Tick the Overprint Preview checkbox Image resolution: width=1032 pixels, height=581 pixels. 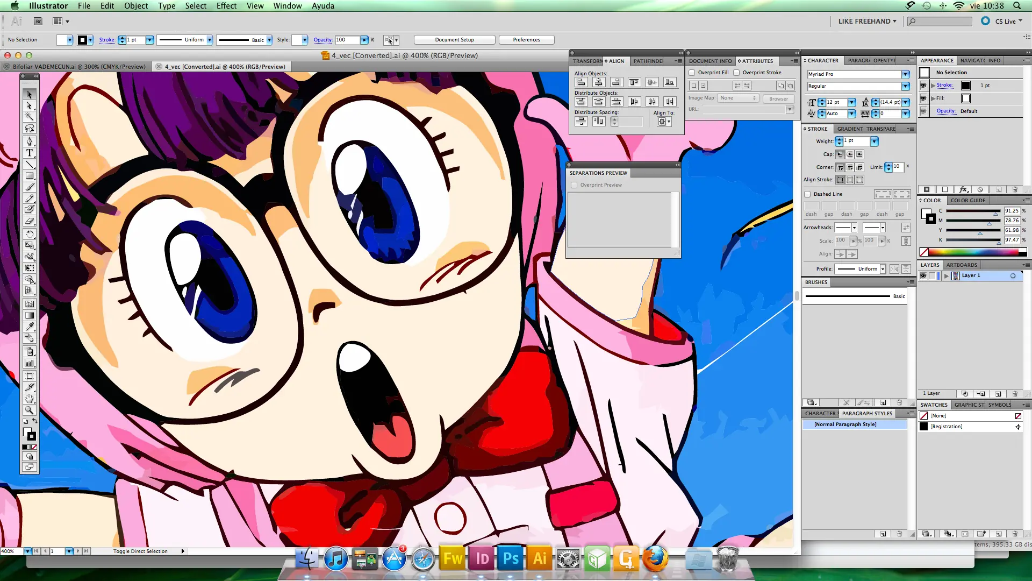tap(575, 185)
